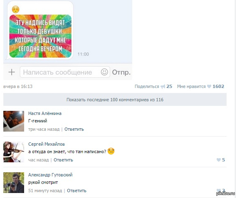Click the plus attachment icon in chat

coord(12,72)
